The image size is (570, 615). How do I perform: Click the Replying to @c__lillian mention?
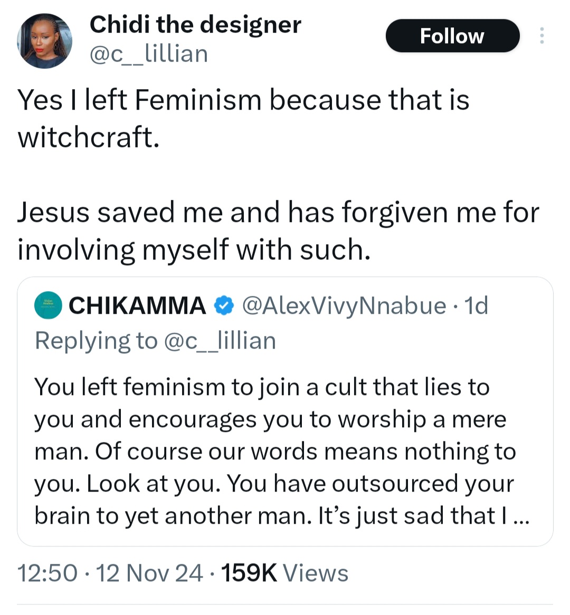click(x=220, y=341)
